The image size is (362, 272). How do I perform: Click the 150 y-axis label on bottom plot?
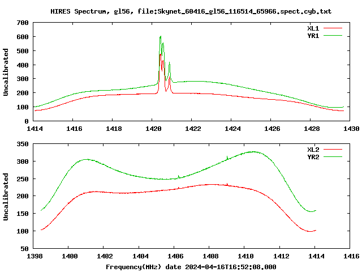coord(23,214)
